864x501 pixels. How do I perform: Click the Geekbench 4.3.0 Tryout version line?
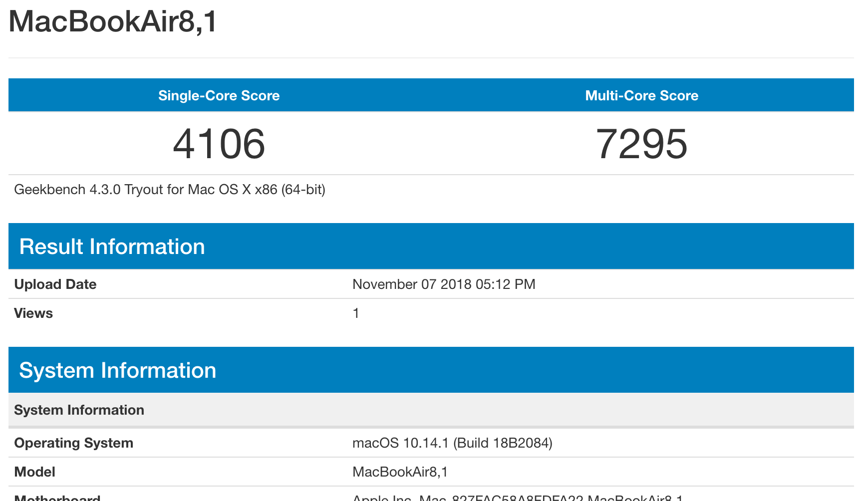click(x=170, y=190)
